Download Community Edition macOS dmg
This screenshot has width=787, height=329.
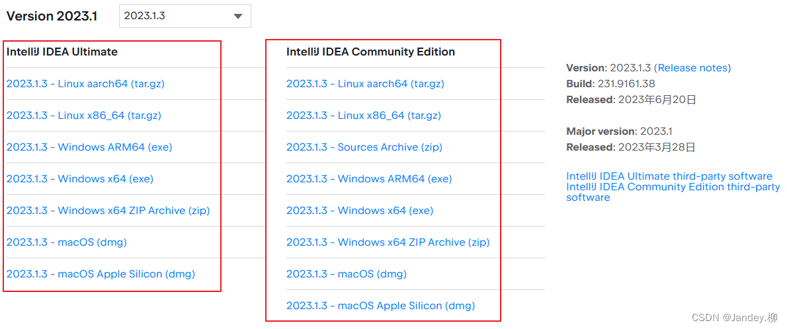(x=347, y=274)
